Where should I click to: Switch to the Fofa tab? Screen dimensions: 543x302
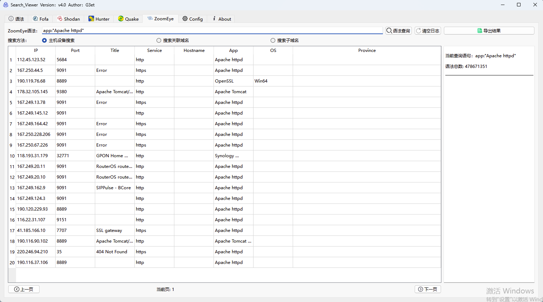point(41,19)
